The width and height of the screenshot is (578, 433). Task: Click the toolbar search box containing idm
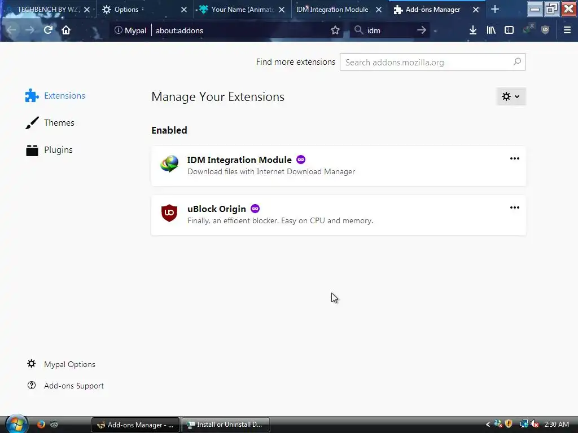391,30
